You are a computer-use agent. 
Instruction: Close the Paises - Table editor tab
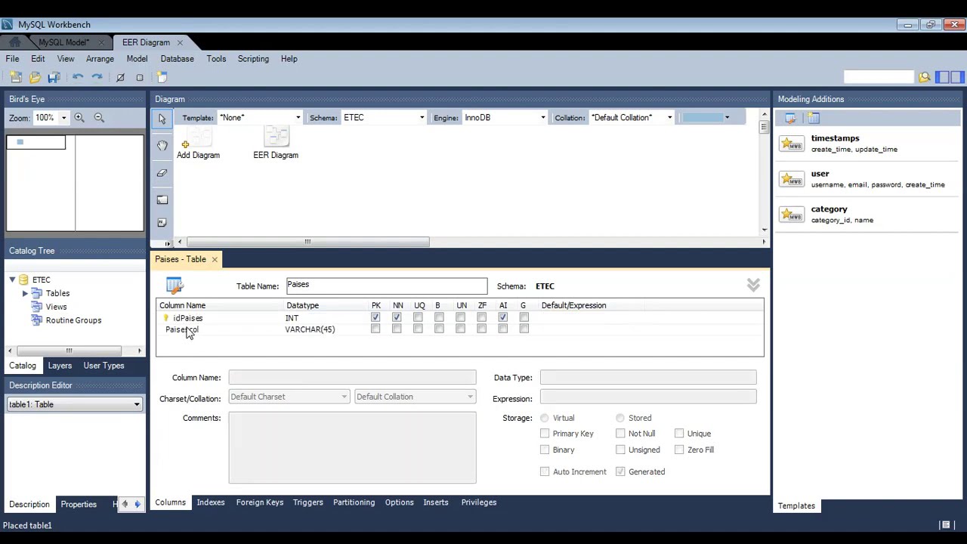(215, 260)
